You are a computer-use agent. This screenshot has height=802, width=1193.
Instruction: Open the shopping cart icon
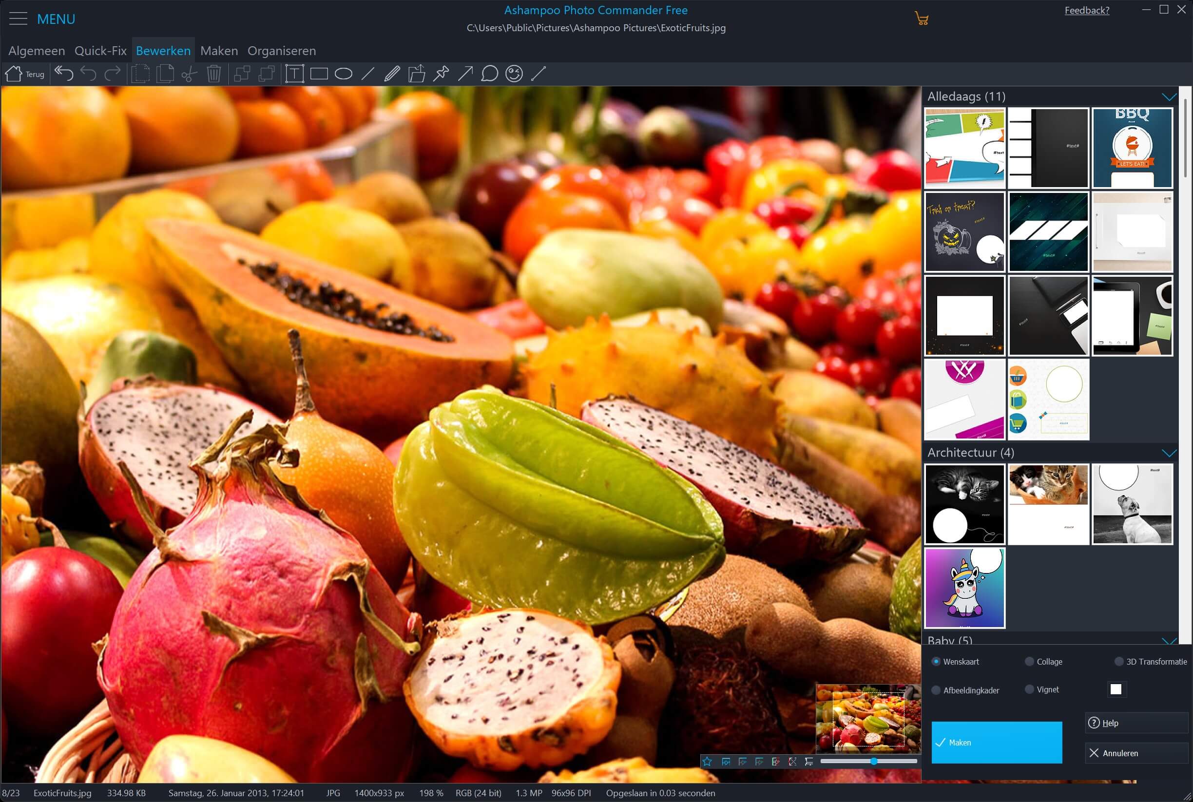pos(922,19)
